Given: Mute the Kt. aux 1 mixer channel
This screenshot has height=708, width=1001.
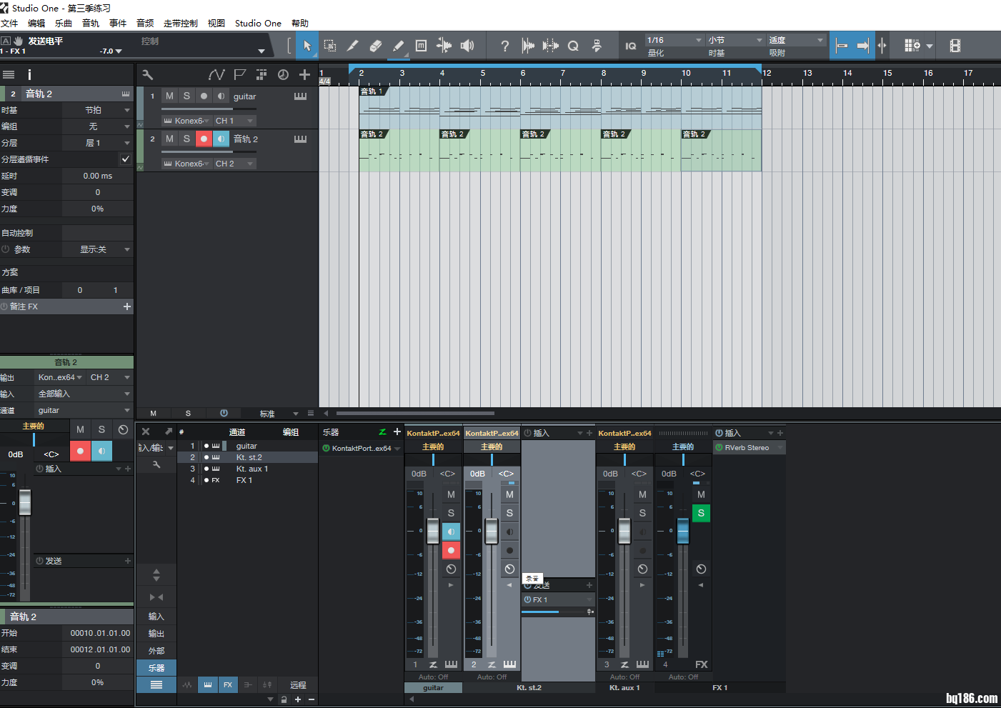Looking at the screenshot, I should (x=642, y=494).
